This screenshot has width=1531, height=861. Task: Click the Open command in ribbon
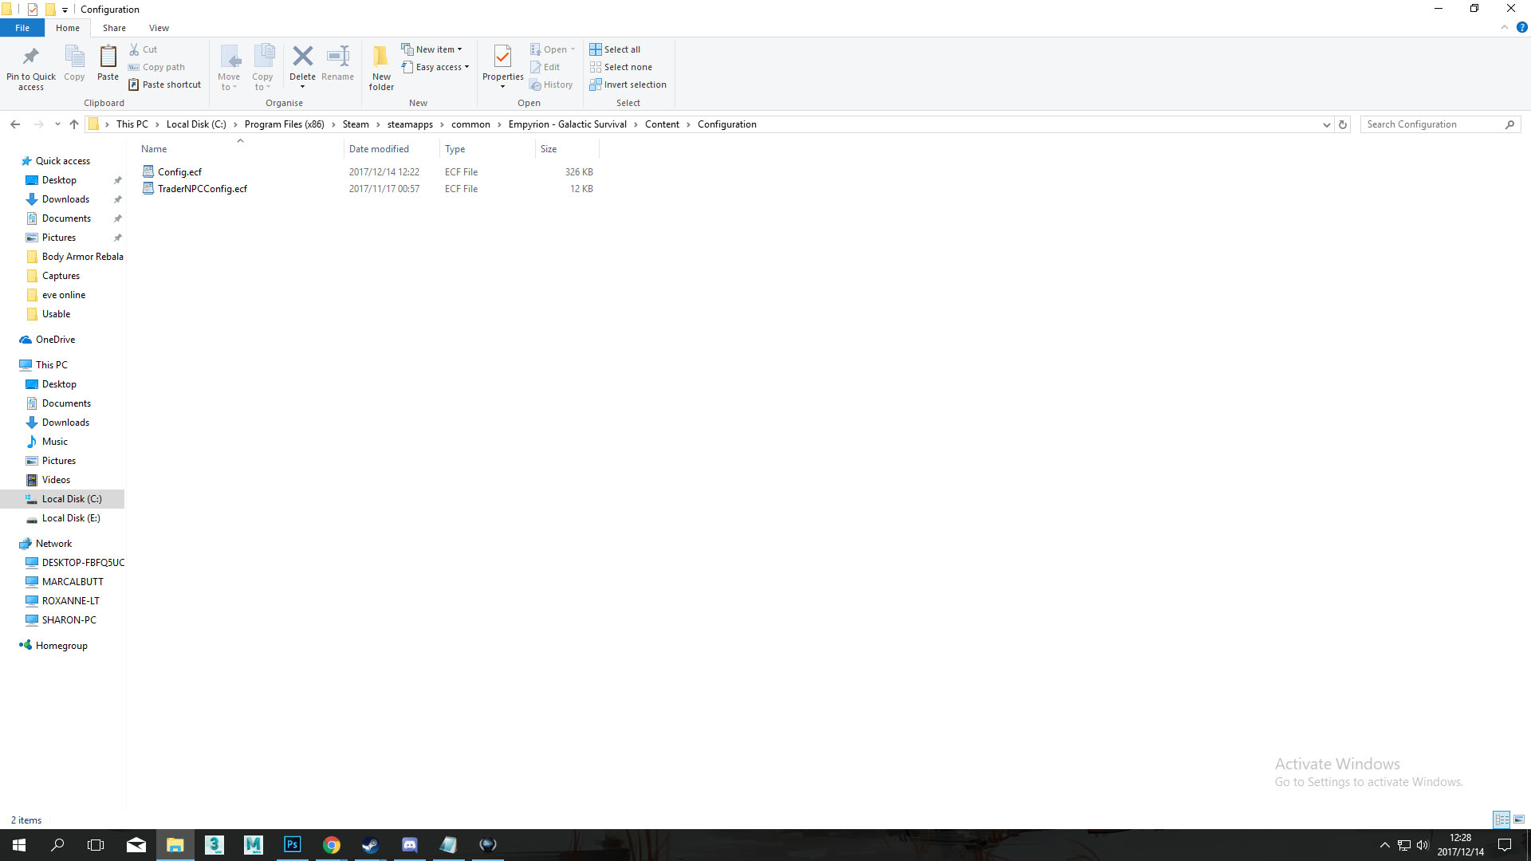[553, 49]
